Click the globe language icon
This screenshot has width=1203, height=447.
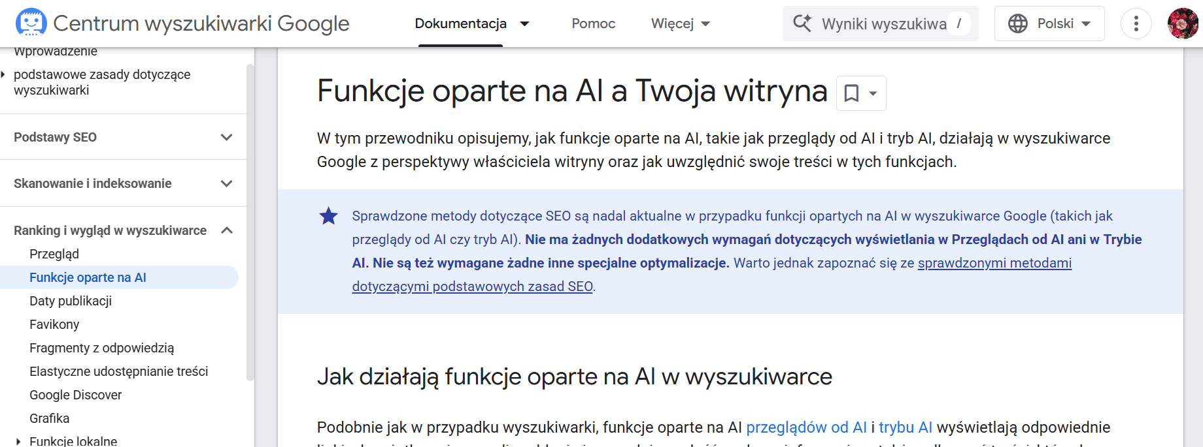1017,23
